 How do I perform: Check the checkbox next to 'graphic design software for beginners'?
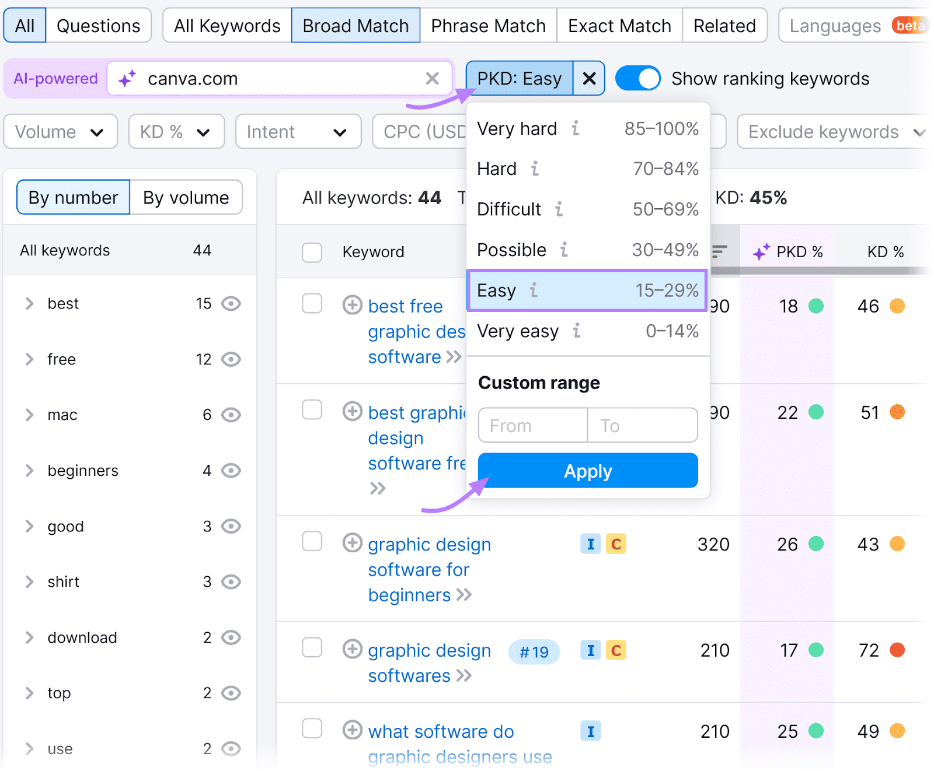coord(312,542)
